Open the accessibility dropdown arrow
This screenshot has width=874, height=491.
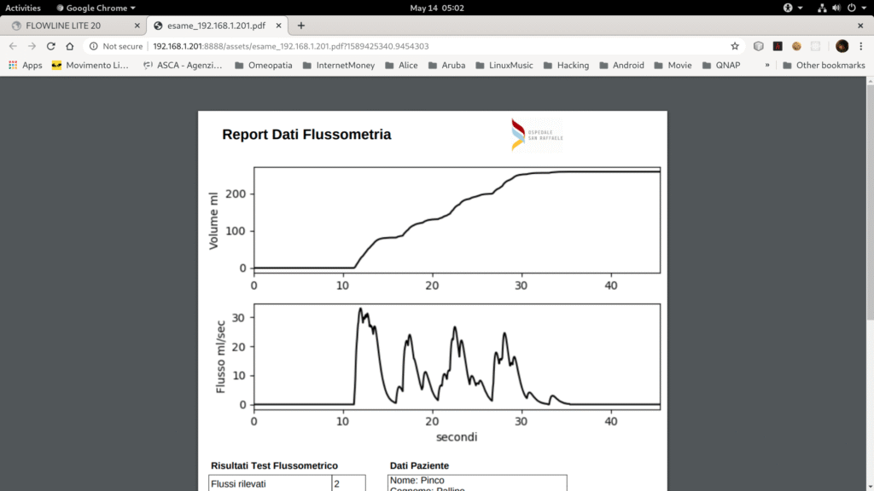(x=801, y=8)
